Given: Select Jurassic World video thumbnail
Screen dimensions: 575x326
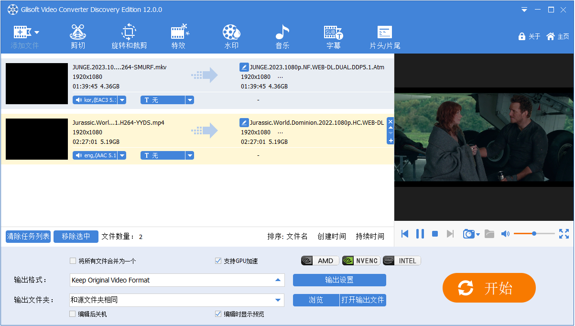Looking at the screenshot, I should point(37,139).
